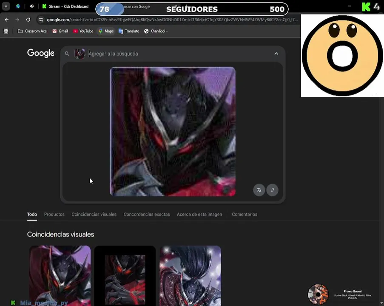Open the apps grid in bookmarks bar

pos(6,31)
